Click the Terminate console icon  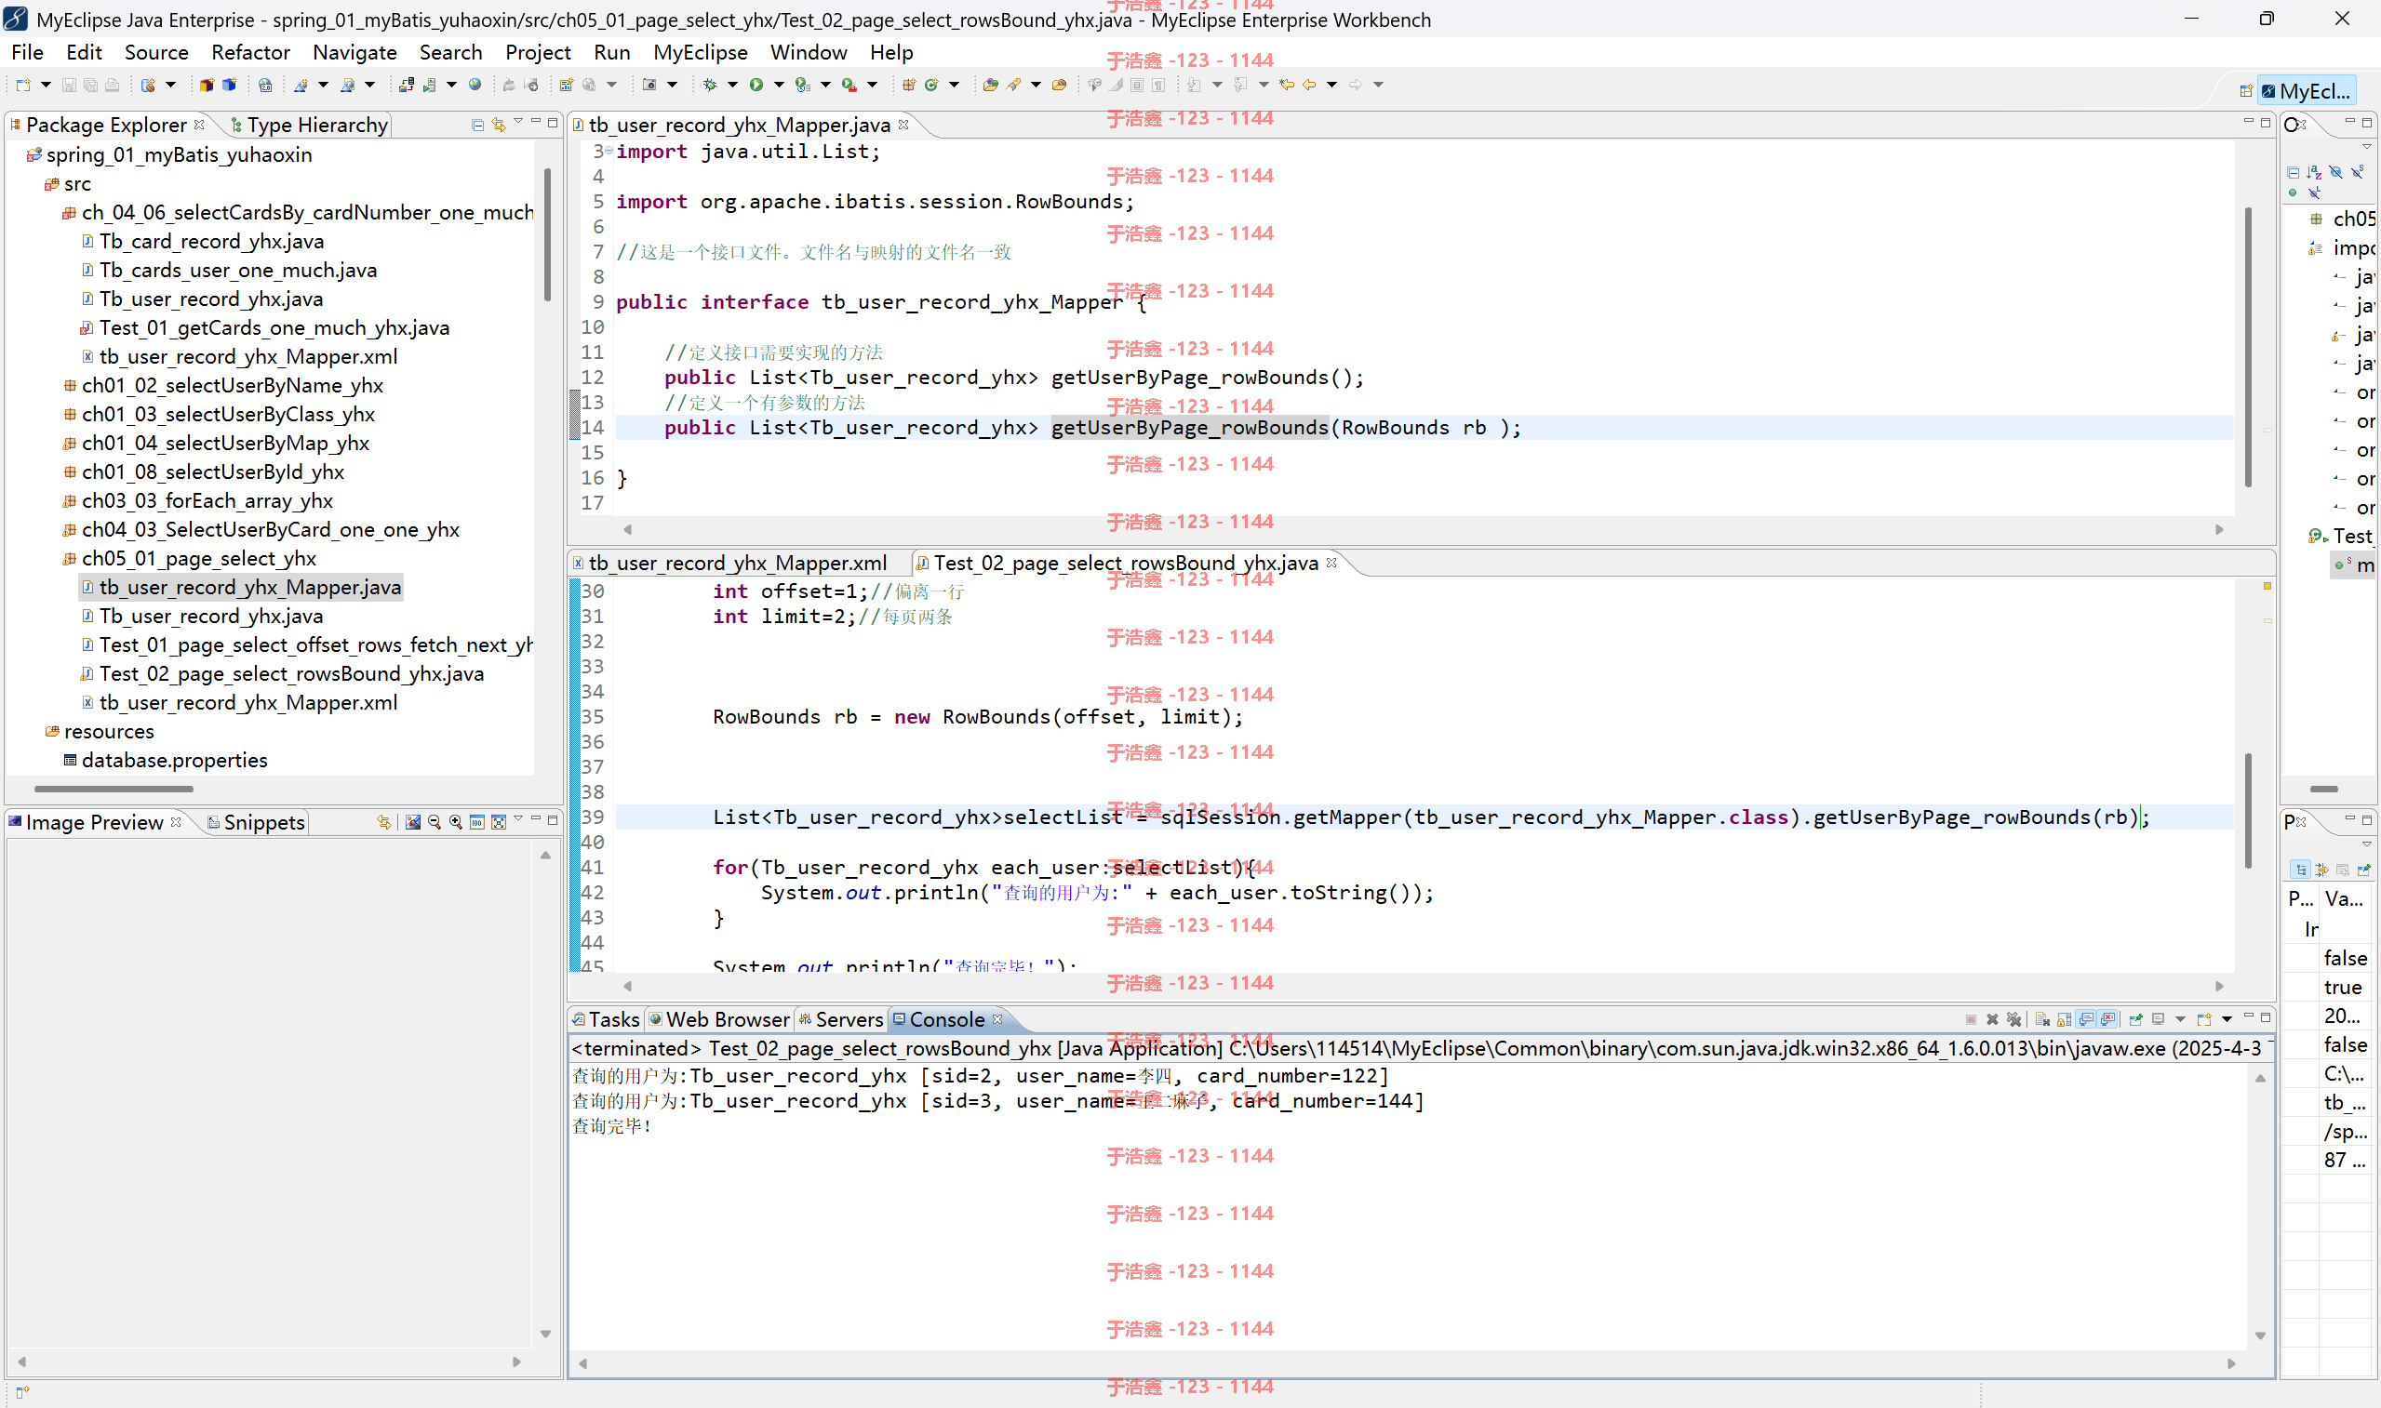tap(1971, 1020)
